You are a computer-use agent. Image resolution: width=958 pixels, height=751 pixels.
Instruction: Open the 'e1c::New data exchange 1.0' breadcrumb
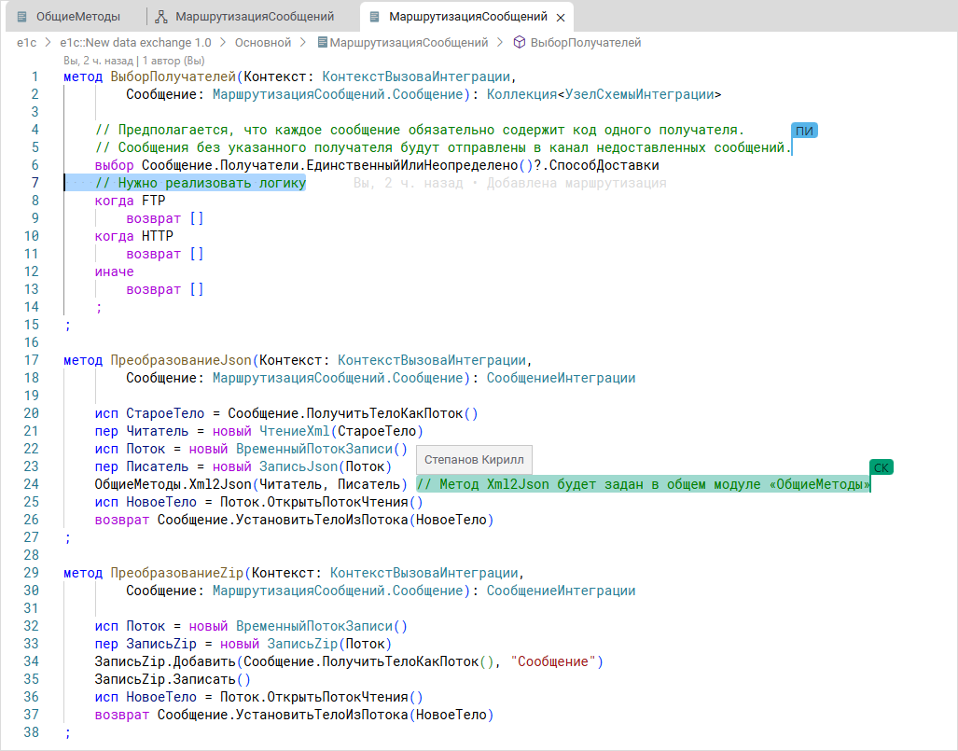click(135, 43)
